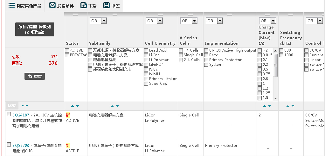Click the download icon in toolbar

point(83,5)
